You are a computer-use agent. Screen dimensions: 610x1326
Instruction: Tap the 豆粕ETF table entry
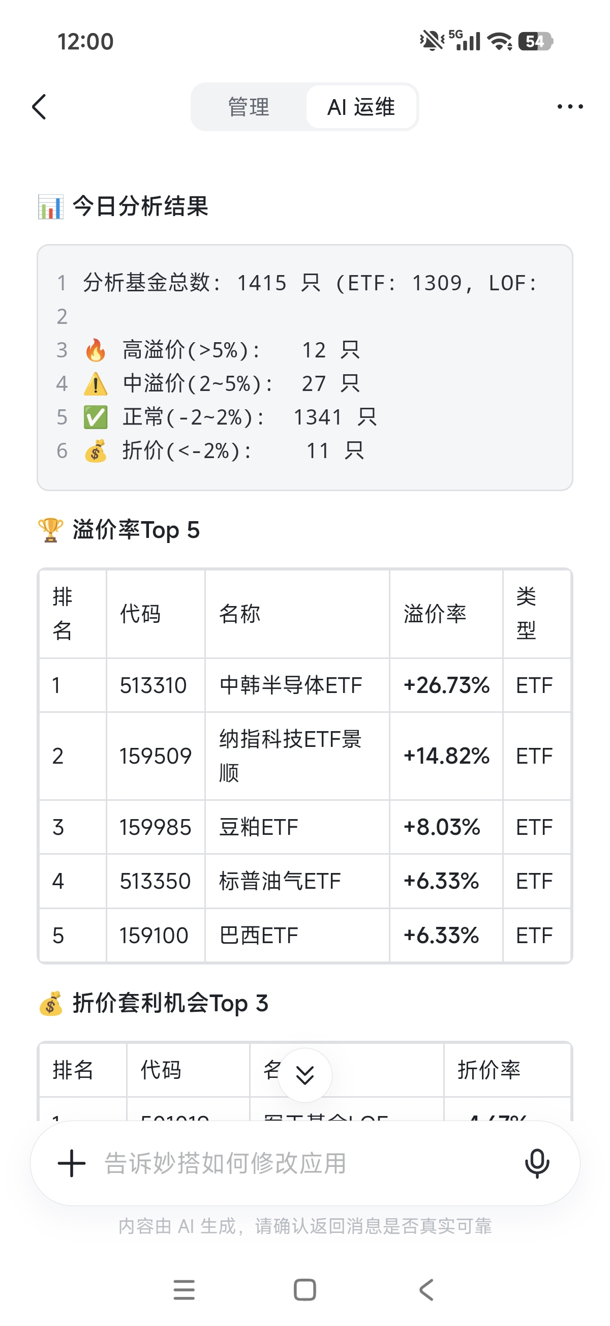(x=259, y=828)
